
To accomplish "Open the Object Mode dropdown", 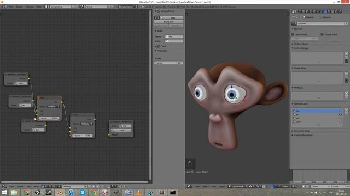I will pos(238,186).
